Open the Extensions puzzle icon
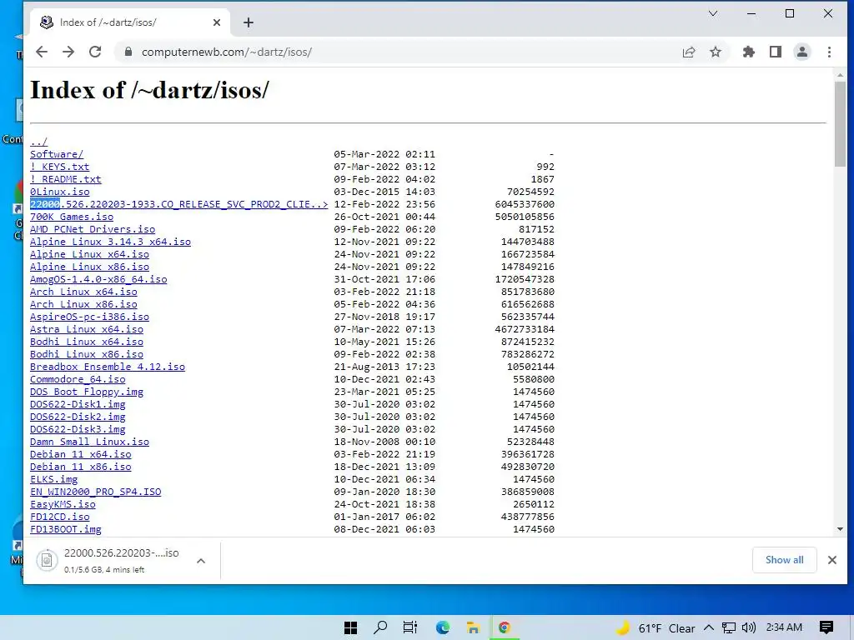 click(749, 52)
